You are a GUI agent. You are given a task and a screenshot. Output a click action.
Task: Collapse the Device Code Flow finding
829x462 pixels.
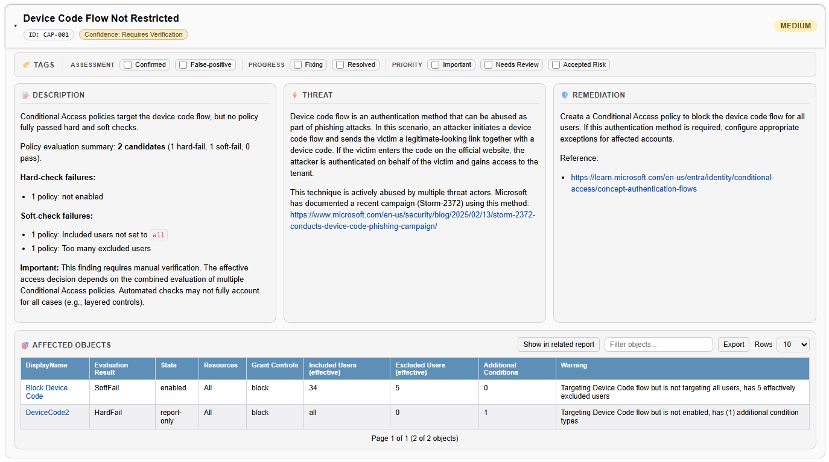click(x=16, y=26)
